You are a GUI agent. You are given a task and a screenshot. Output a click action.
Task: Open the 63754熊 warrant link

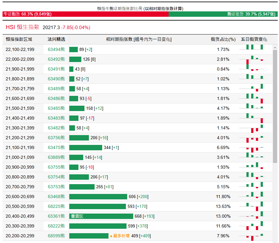pos(56,177)
